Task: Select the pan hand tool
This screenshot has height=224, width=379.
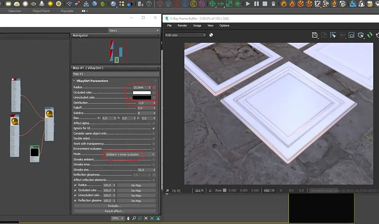Action: click(128, 218)
